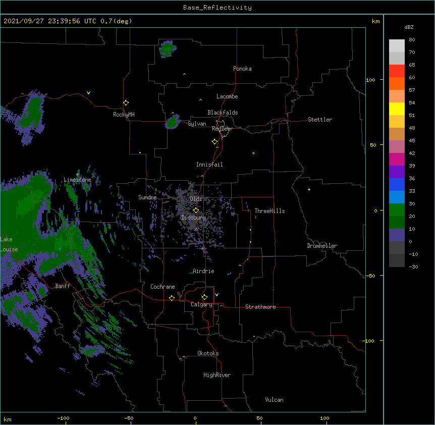This screenshot has height=425, width=435.
Task: Click the ThreeHills city label
Action: point(269,211)
